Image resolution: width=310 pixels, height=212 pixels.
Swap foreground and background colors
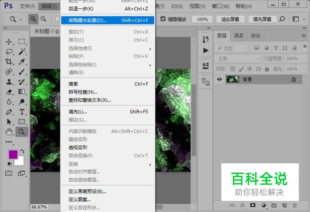(22, 151)
